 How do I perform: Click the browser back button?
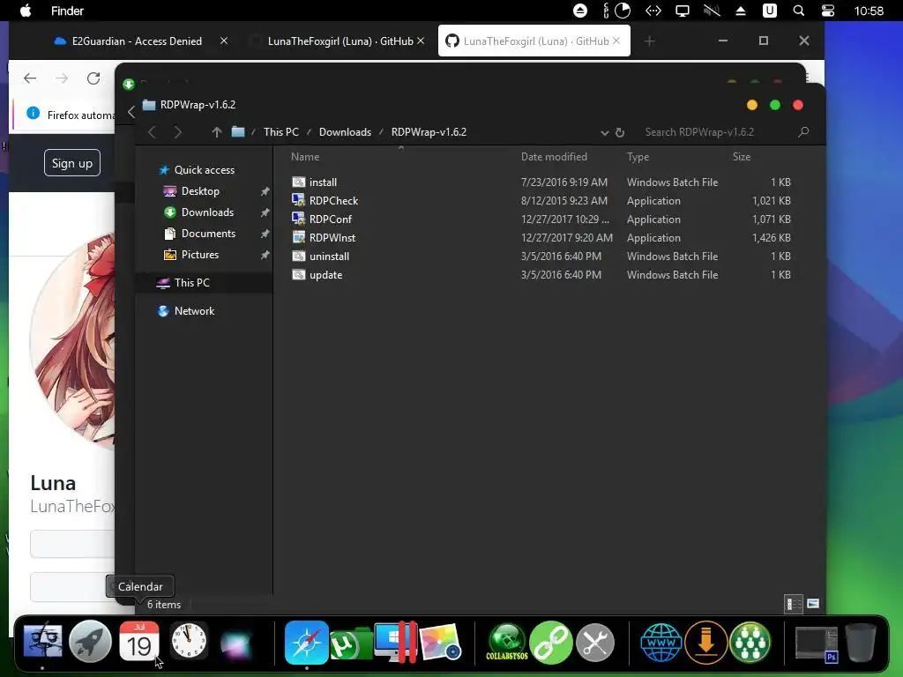point(30,78)
